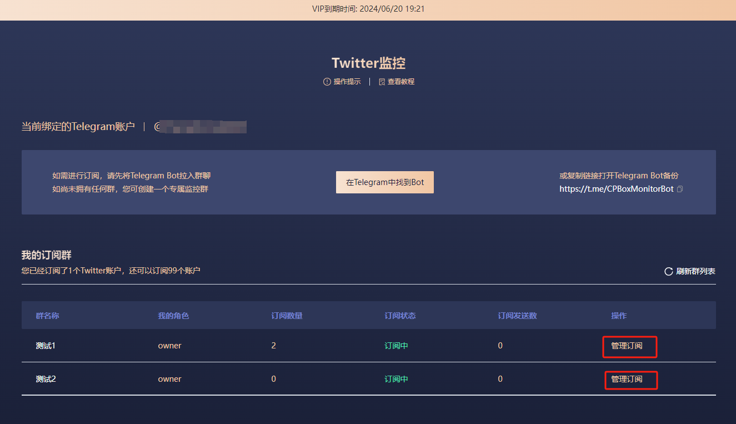Click subscription count 2 in 测试1 row
Screen dimensions: 736x424
pos(274,346)
